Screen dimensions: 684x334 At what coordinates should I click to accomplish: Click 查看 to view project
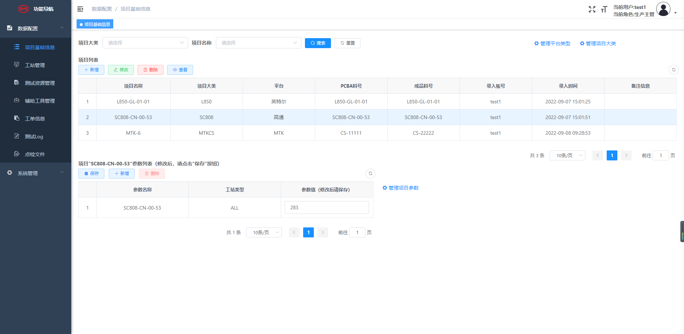coord(180,70)
